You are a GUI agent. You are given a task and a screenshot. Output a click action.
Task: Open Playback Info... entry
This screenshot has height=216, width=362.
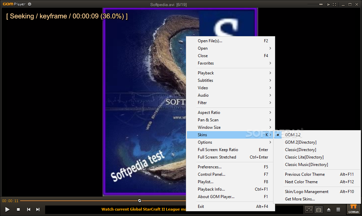pos(230,189)
